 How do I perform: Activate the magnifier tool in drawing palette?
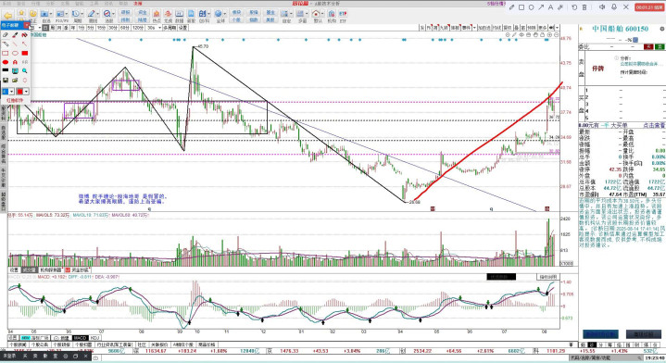click(25, 71)
